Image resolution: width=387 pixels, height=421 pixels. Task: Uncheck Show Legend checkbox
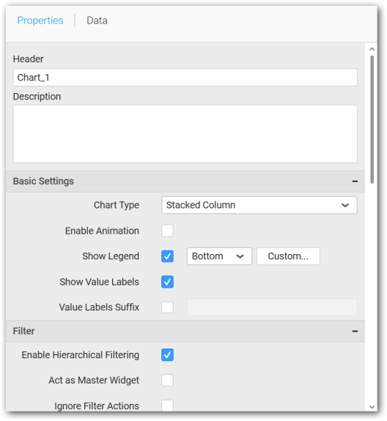click(167, 256)
